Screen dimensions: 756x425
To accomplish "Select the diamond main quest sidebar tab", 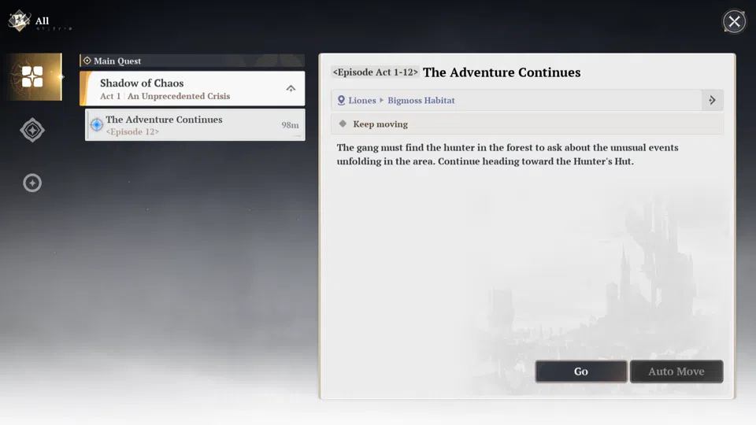I will (32, 130).
